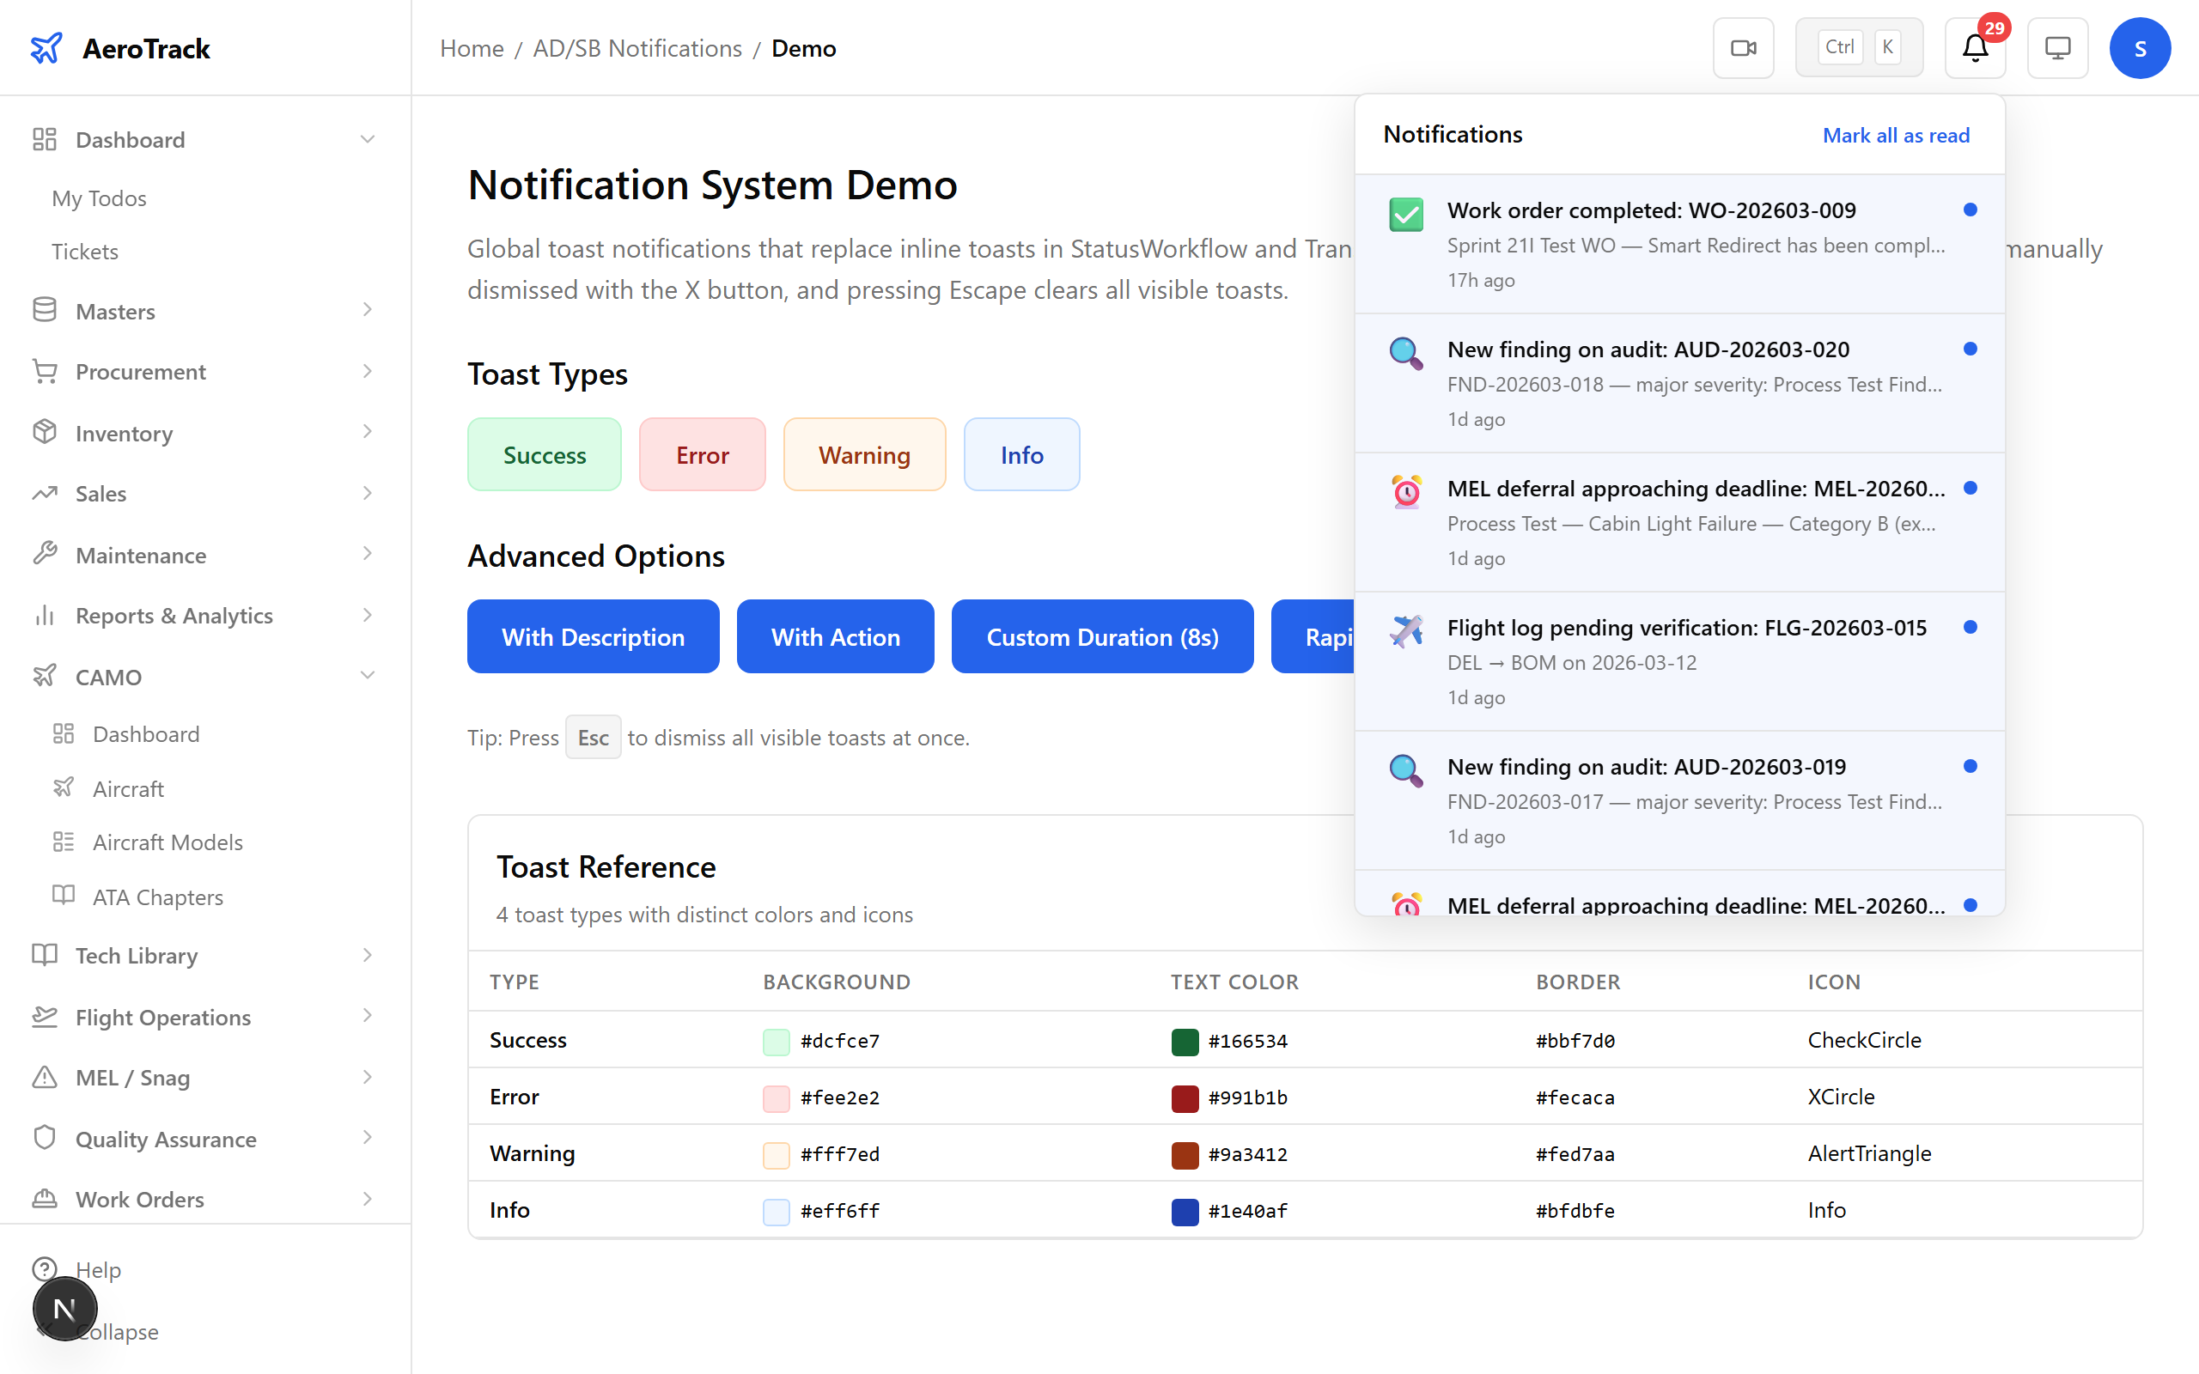The image size is (2199, 1374).
Task: Toggle unread dot on AUD-202603-020 notification
Action: pyautogui.click(x=1969, y=349)
